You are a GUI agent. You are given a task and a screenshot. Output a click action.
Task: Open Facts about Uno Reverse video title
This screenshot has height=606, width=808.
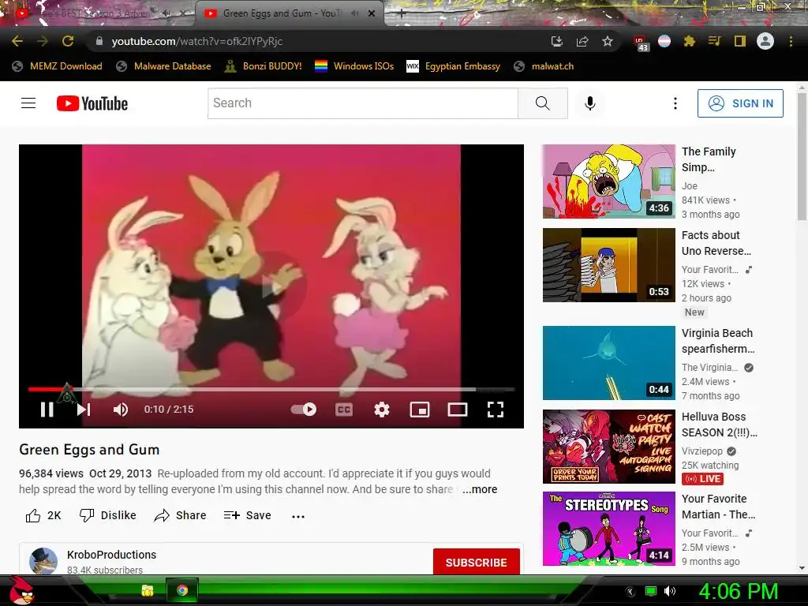pos(716,243)
